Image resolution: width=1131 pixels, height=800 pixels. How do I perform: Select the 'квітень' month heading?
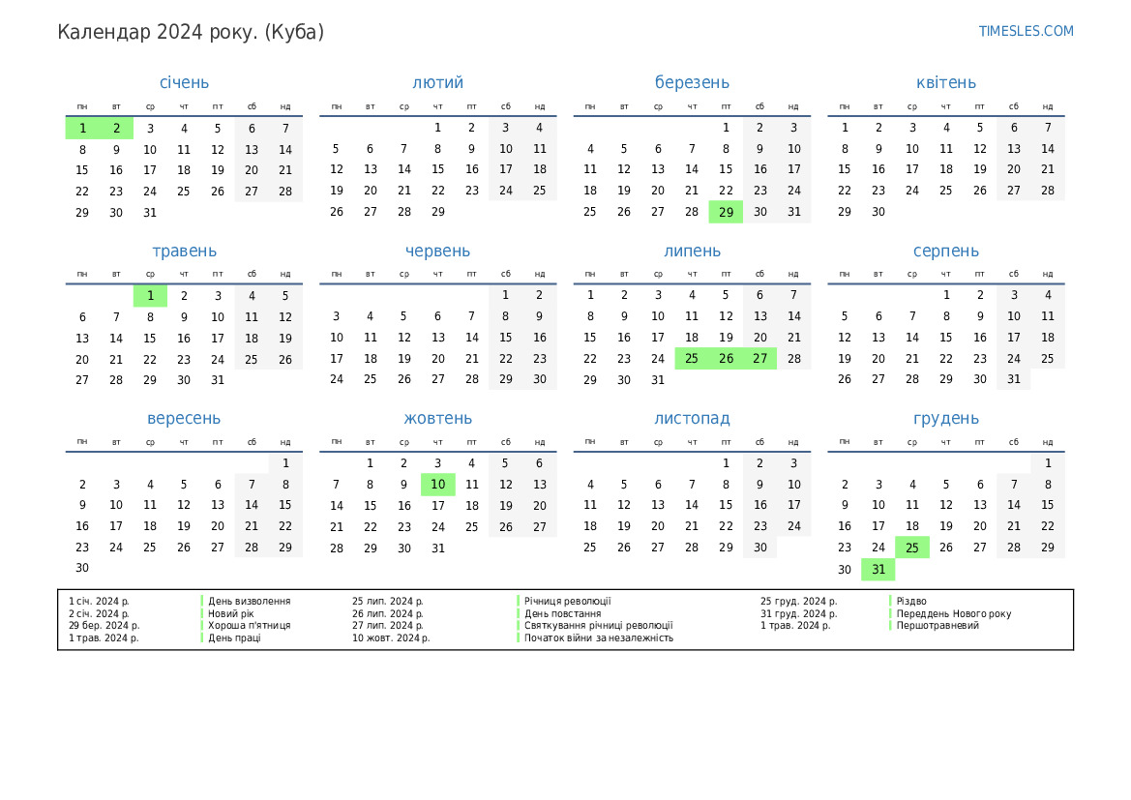[x=945, y=82]
